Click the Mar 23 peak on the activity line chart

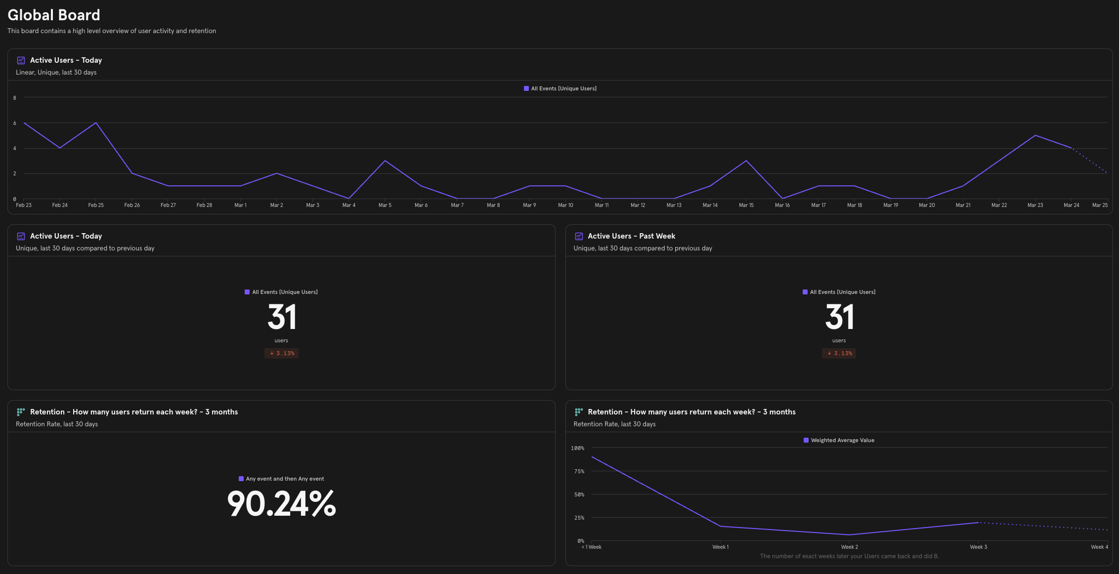(1035, 134)
